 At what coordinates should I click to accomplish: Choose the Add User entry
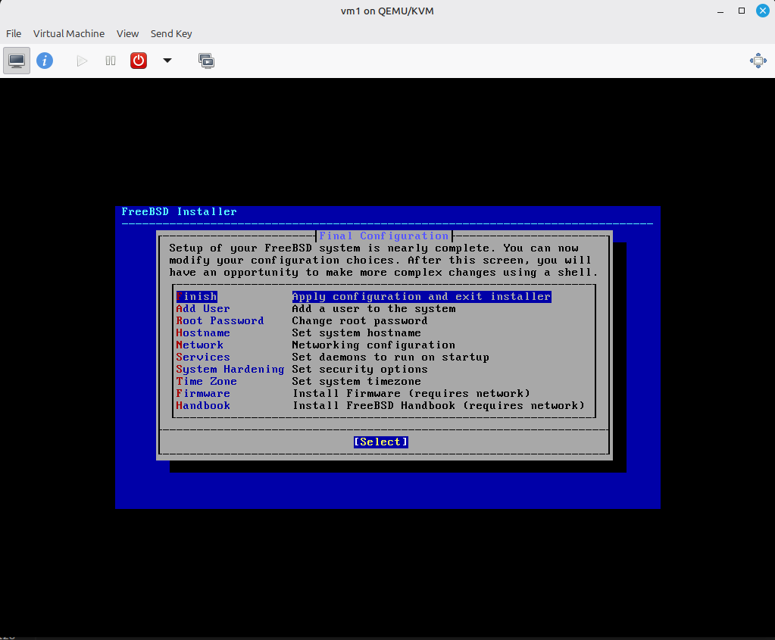click(203, 309)
